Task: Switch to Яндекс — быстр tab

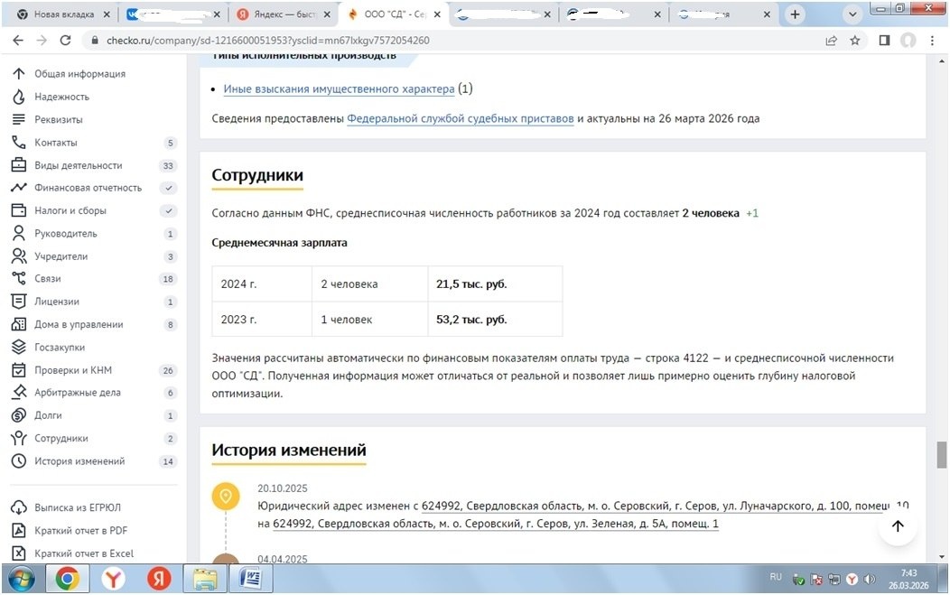Action: tap(284, 14)
